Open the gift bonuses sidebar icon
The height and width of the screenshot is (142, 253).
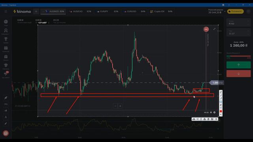[6, 57]
